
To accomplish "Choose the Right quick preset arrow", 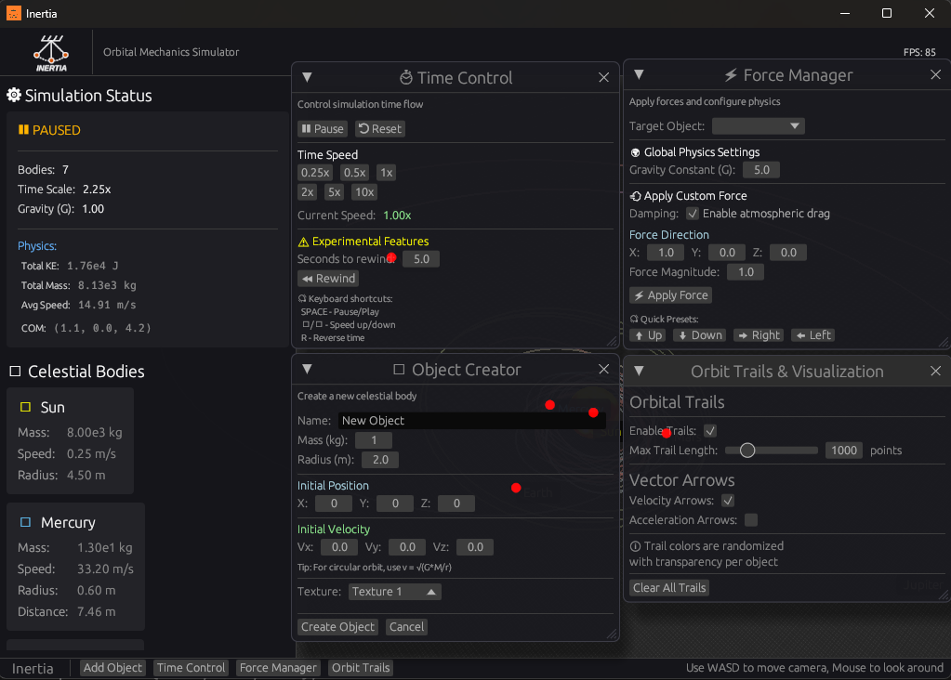I will pos(759,335).
